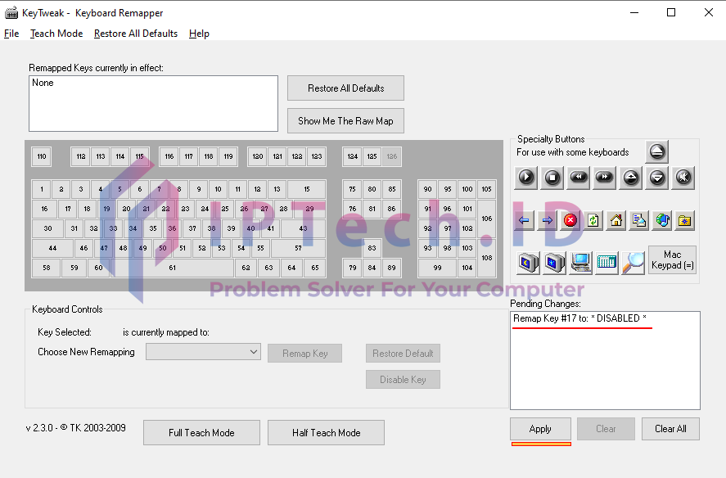Select key 110 on the keyboard map
The height and width of the screenshot is (478, 726).
[42, 156]
